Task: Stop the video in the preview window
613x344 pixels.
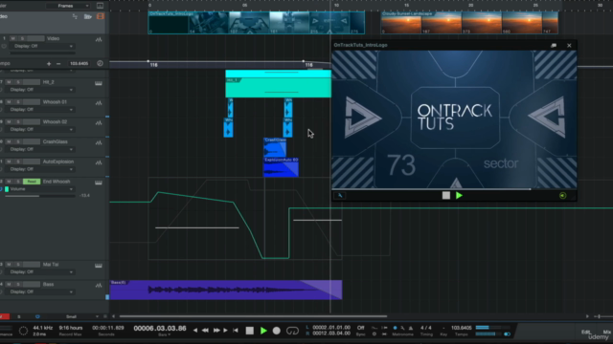Action: click(446, 195)
